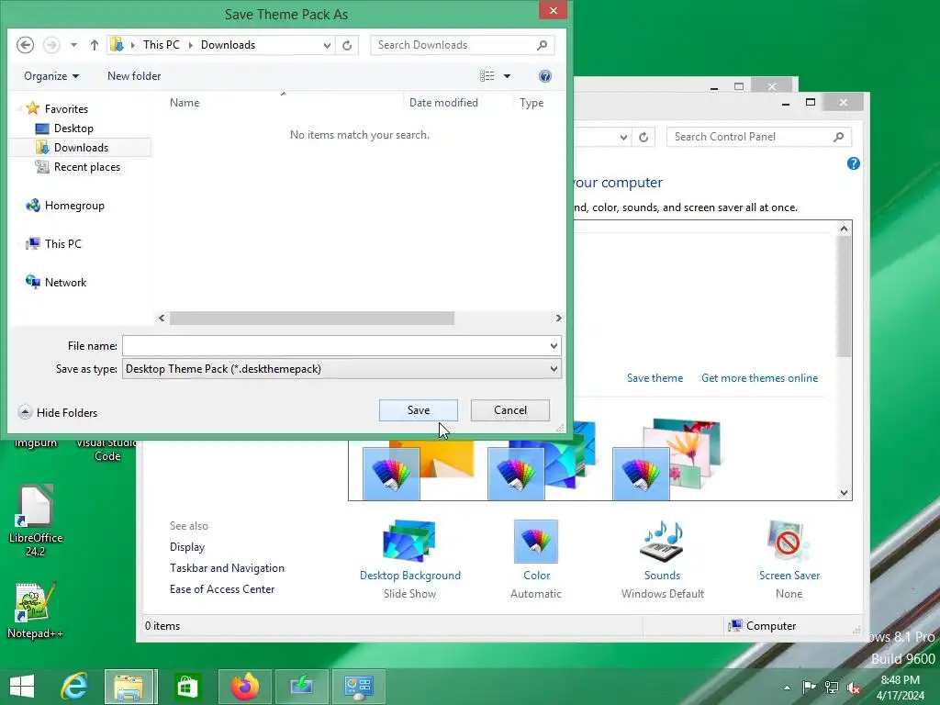Image resolution: width=940 pixels, height=705 pixels.
Task: Click the Save button
Action: (419, 410)
